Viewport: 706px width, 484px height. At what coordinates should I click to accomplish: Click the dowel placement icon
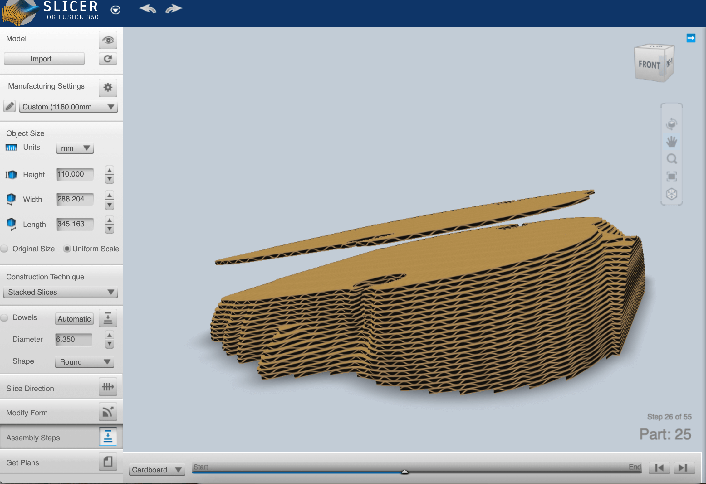(108, 318)
